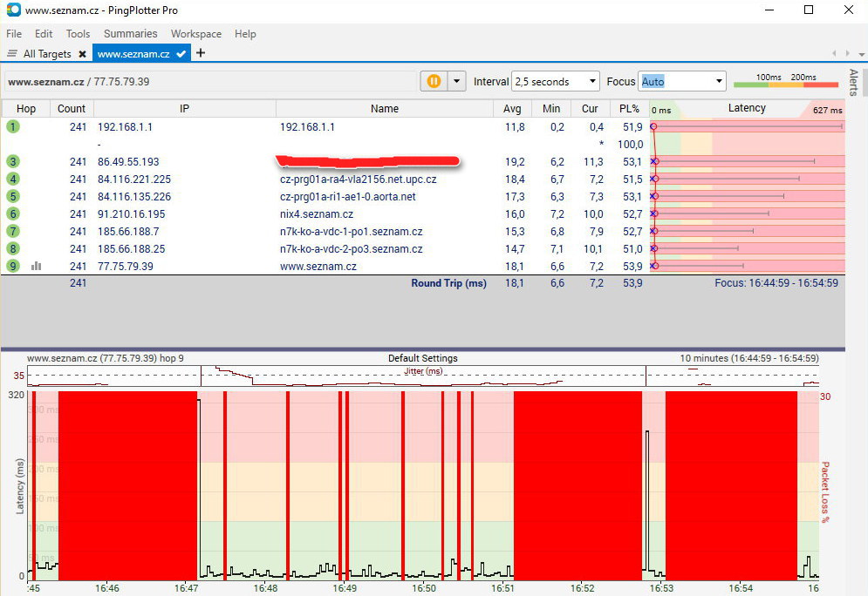Viewport: 868px width, 596px height.
Task: Expand the Interval dropdown
Action: [x=591, y=82]
